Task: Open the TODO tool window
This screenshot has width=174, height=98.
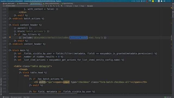Action: tap(27, 97)
